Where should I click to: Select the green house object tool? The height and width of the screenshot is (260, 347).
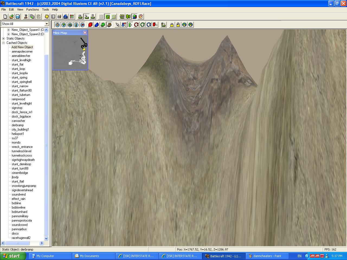click(103, 25)
